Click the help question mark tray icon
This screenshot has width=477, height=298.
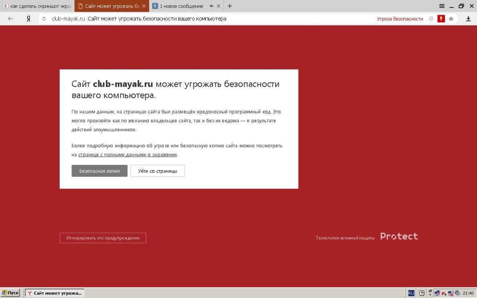421,293
